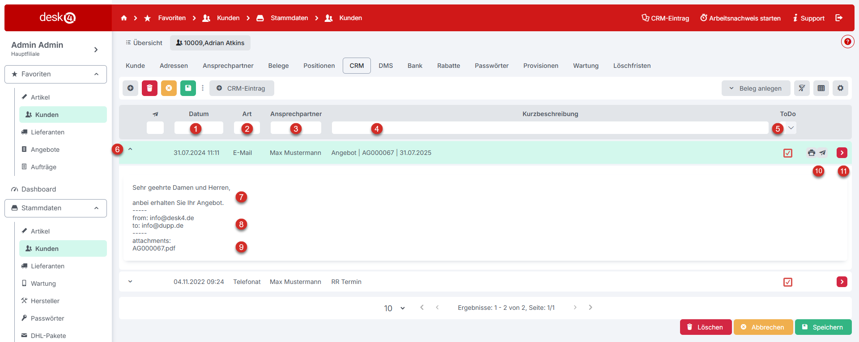859x342 pixels.
Task: Open the DMS tab
Action: [x=385, y=66]
